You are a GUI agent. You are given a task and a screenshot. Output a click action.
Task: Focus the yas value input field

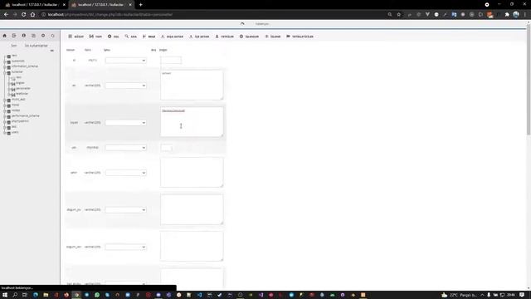click(166, 148)
